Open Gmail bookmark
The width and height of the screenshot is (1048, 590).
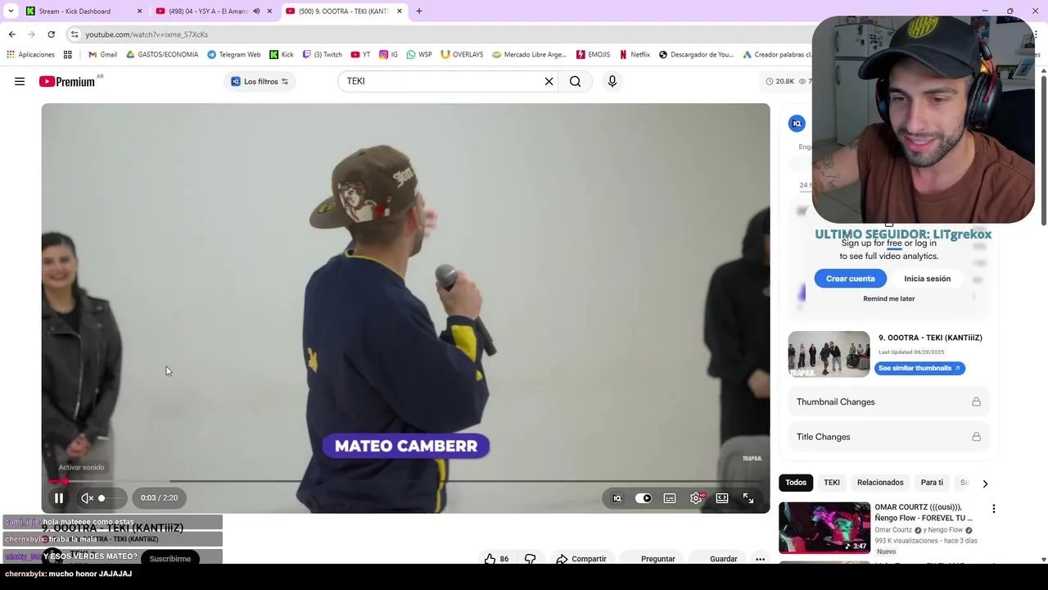[x=102, y=55]
